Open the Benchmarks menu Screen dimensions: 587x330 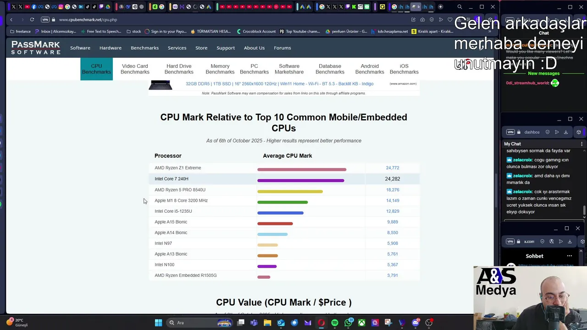pyautogui.click(x=144, y=48)
